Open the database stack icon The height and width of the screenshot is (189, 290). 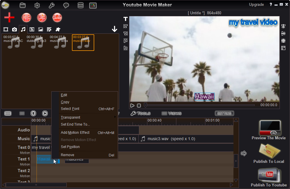80,5
